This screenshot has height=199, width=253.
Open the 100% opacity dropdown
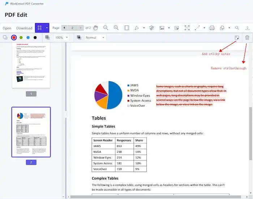pyautogui.click(x=61, y=38)
